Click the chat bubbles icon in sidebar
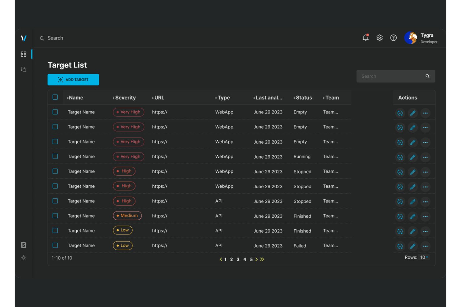The height and width of the screenshot is (307, 461). click(24, 69)
